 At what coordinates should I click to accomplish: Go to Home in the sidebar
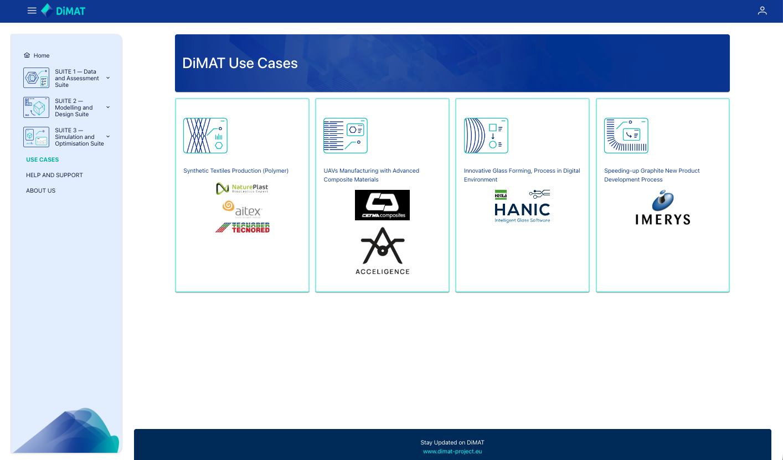[x=42, y=55]
